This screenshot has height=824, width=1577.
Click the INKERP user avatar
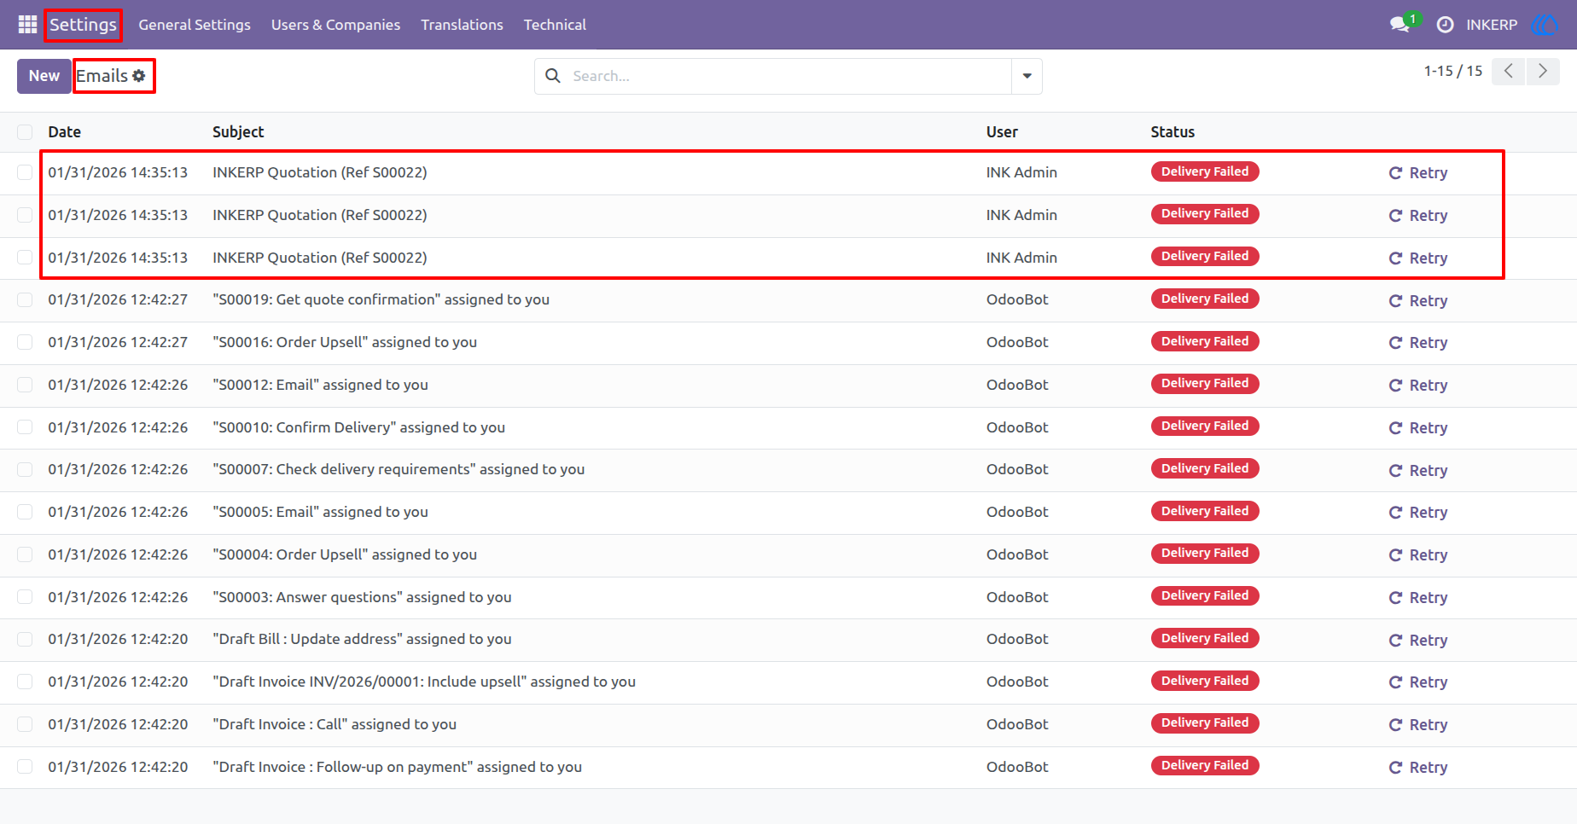1545,25
